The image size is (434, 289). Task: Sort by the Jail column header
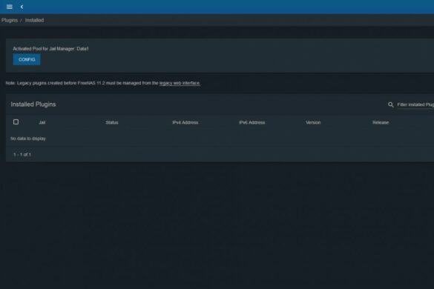point(42,122)
